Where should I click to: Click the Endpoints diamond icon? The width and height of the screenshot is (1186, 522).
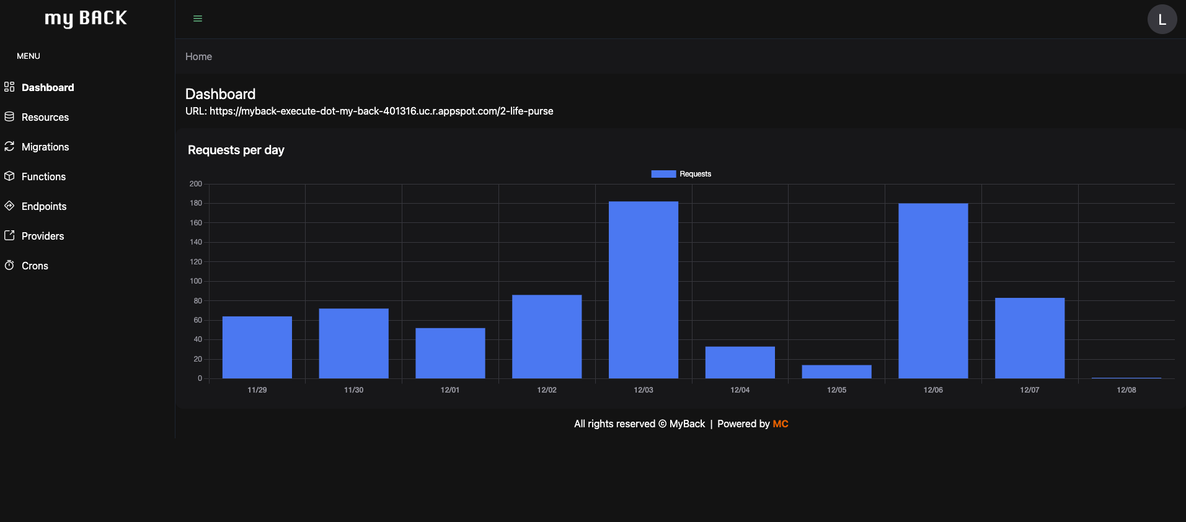[9, 206]
